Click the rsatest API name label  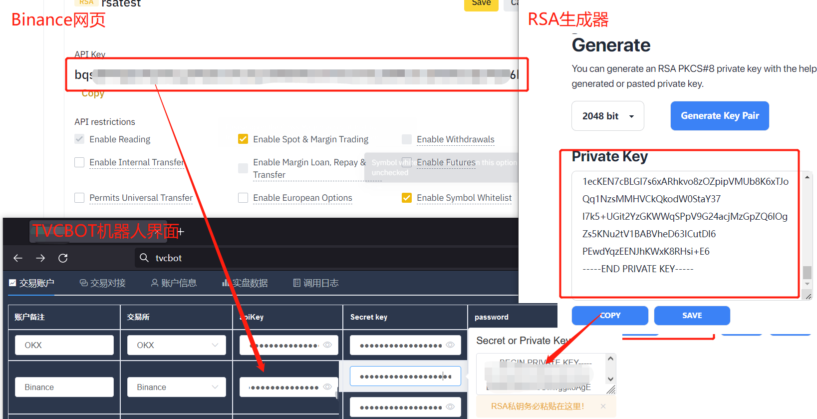click(x=121, y=3)
